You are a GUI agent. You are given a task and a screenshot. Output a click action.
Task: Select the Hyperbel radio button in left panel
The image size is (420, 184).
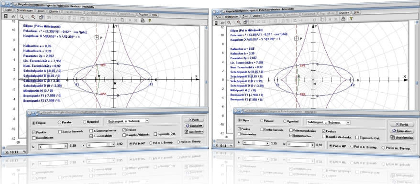click(x=85, y=122)
